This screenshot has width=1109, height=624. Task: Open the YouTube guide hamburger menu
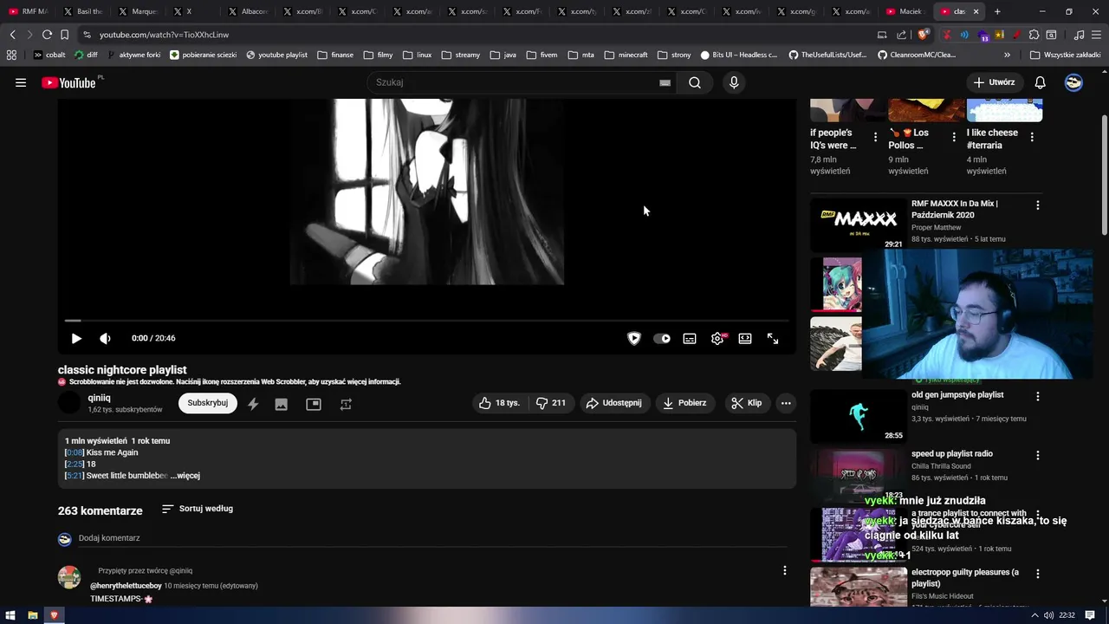pos(21,82)
